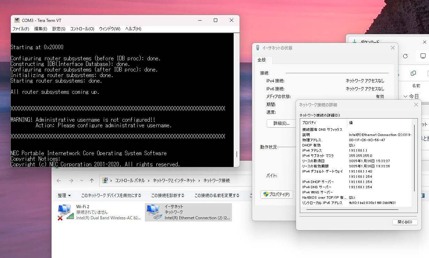Click the copy icon in ダウンロード window
This screenshot has height=258, width=429.
pyautogui.click(x=413, y=73)
